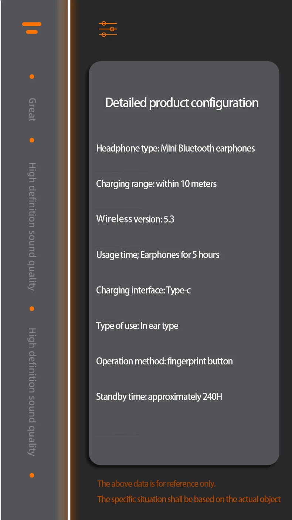Image resolution: width=292 pixels, height=520 pixels.
Task: Click the last orange dot ending the sidebar
Action: [x=32, y=475]
